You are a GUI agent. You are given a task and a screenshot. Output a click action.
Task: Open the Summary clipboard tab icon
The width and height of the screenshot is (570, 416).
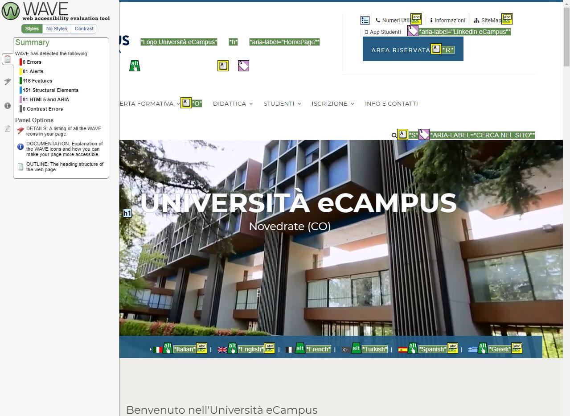7,59
